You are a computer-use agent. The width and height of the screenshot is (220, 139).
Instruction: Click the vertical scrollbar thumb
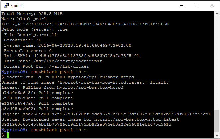[217, 121]
